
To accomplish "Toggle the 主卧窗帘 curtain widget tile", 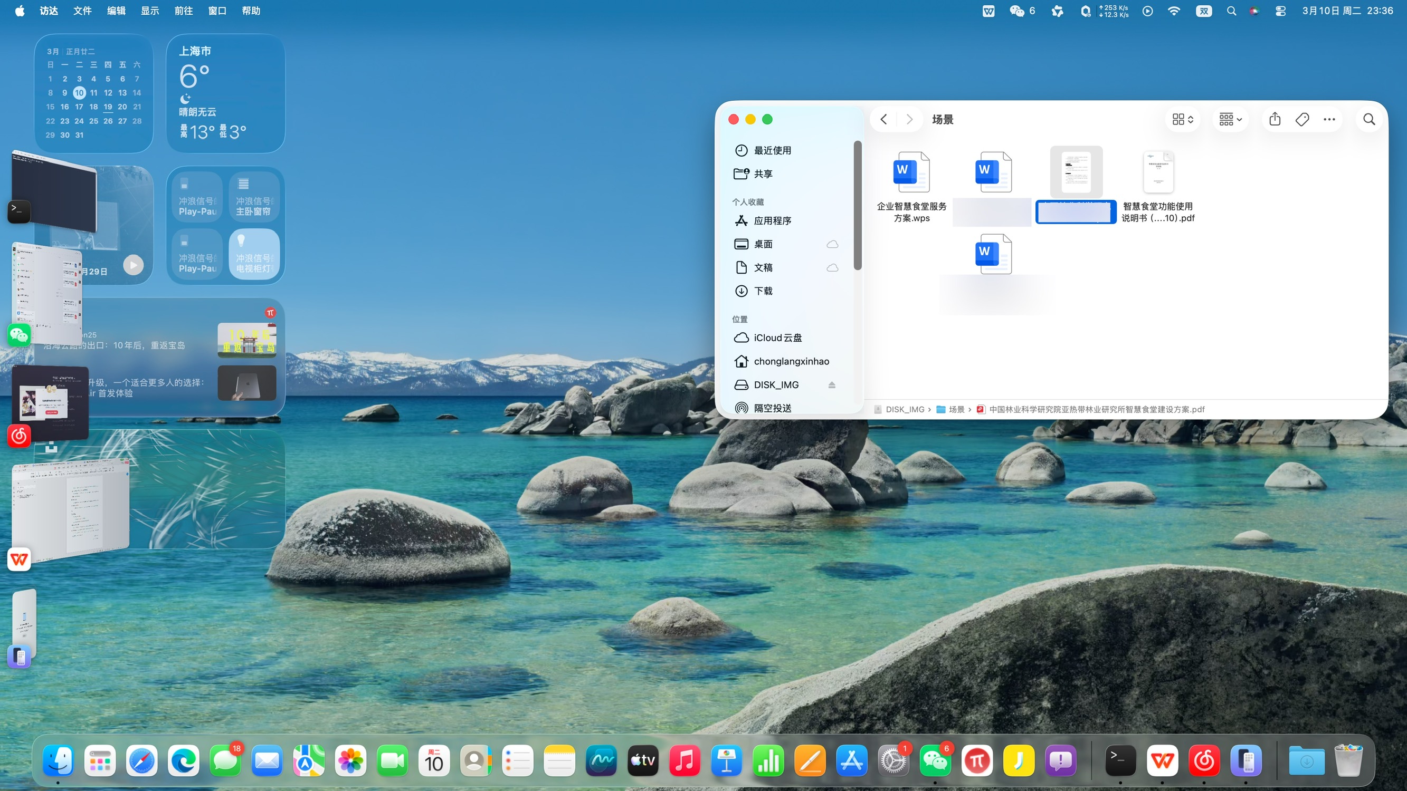I will point(254,197).
